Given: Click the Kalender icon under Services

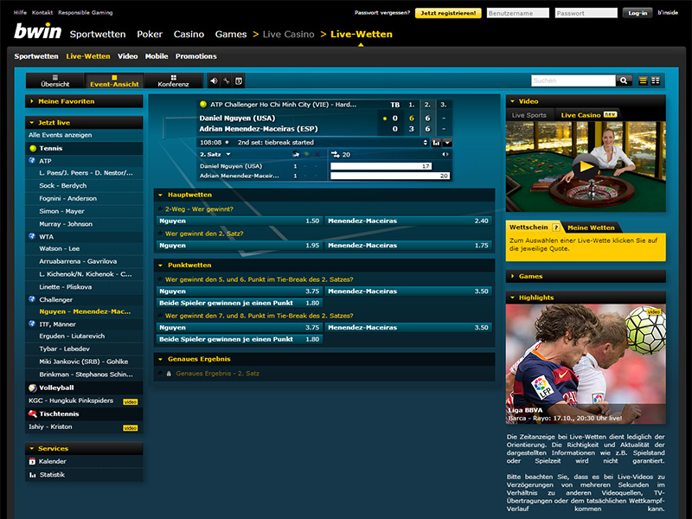Looking at the screenshot, I should (32, 462).
